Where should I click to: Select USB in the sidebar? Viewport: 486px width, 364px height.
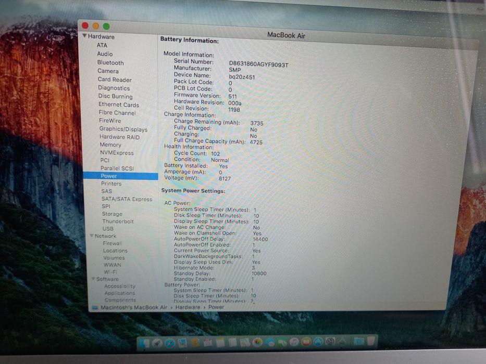pos(108,229)
